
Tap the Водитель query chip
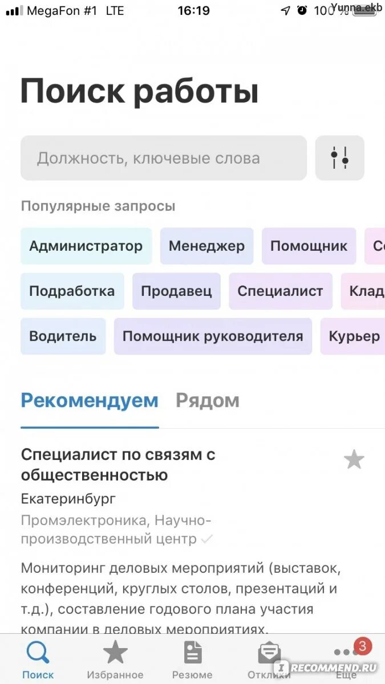pyautogui.click(x=63, y=336)
